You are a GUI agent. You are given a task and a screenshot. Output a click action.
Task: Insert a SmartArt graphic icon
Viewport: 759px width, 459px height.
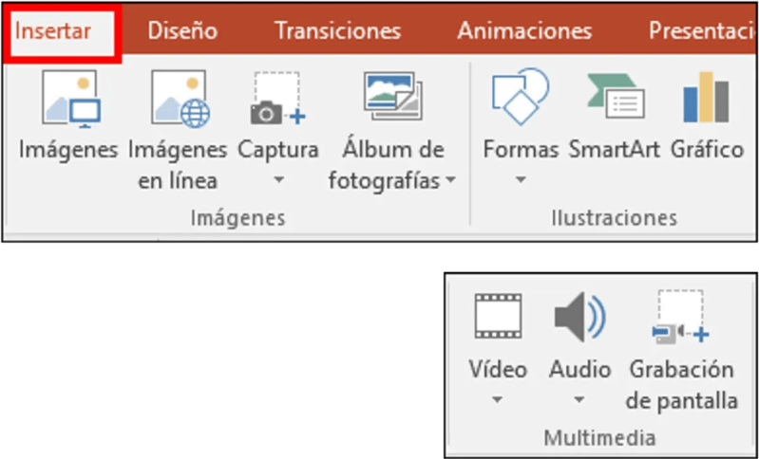tap(616, 97)
